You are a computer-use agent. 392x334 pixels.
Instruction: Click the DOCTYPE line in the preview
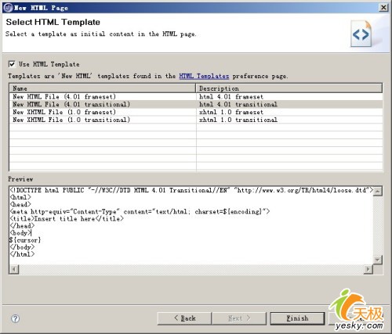click(x=191, y=190)
